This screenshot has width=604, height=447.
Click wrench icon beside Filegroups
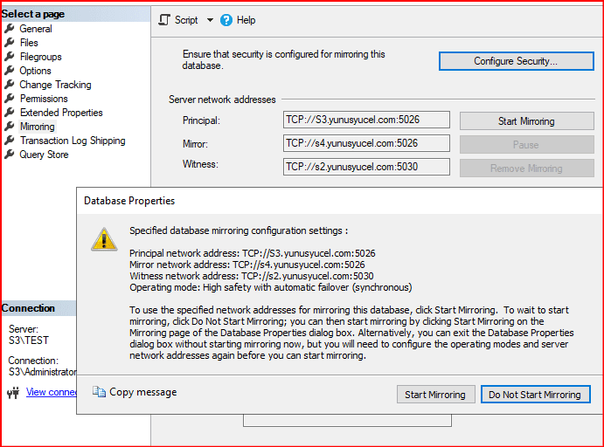pos(10,57)
